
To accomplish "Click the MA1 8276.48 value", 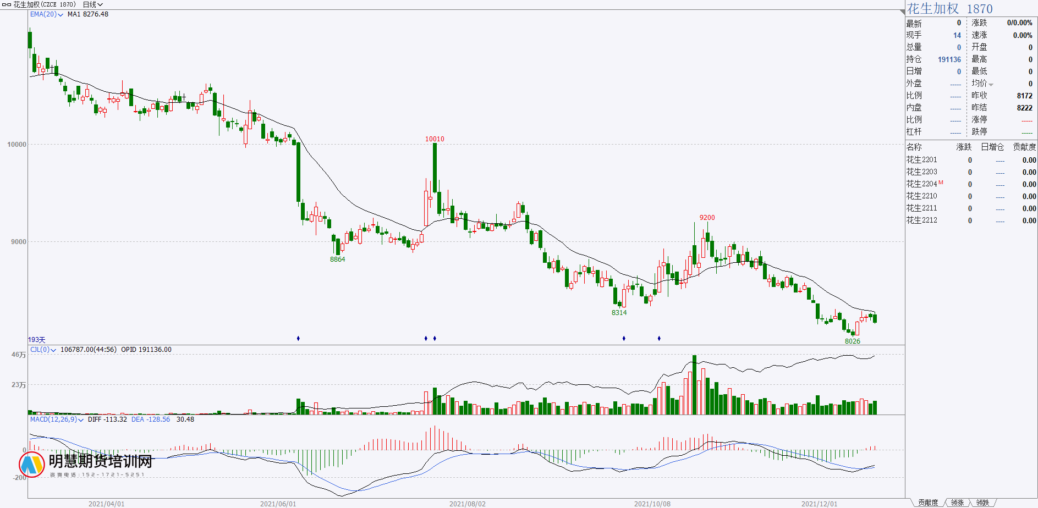I will [88, 14].
